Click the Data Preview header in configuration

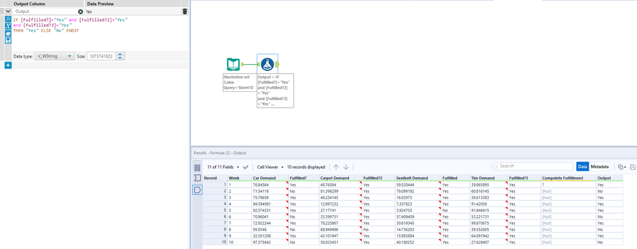click(x=100, y=3)
